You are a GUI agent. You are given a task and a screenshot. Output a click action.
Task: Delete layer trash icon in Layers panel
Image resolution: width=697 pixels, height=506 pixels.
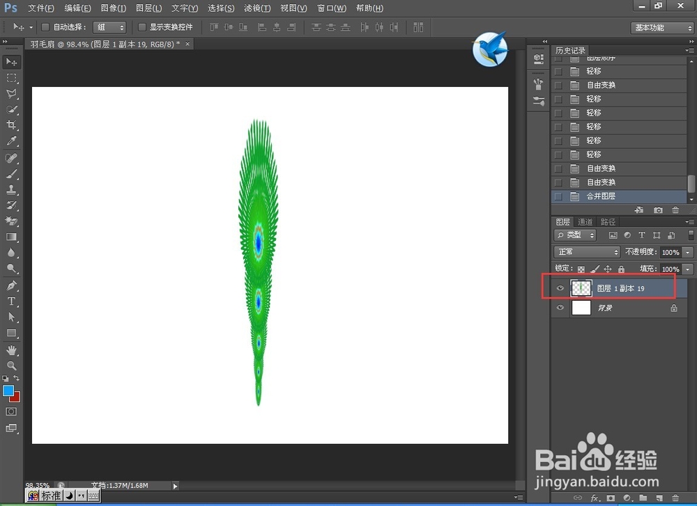click(x=675, y=498)
